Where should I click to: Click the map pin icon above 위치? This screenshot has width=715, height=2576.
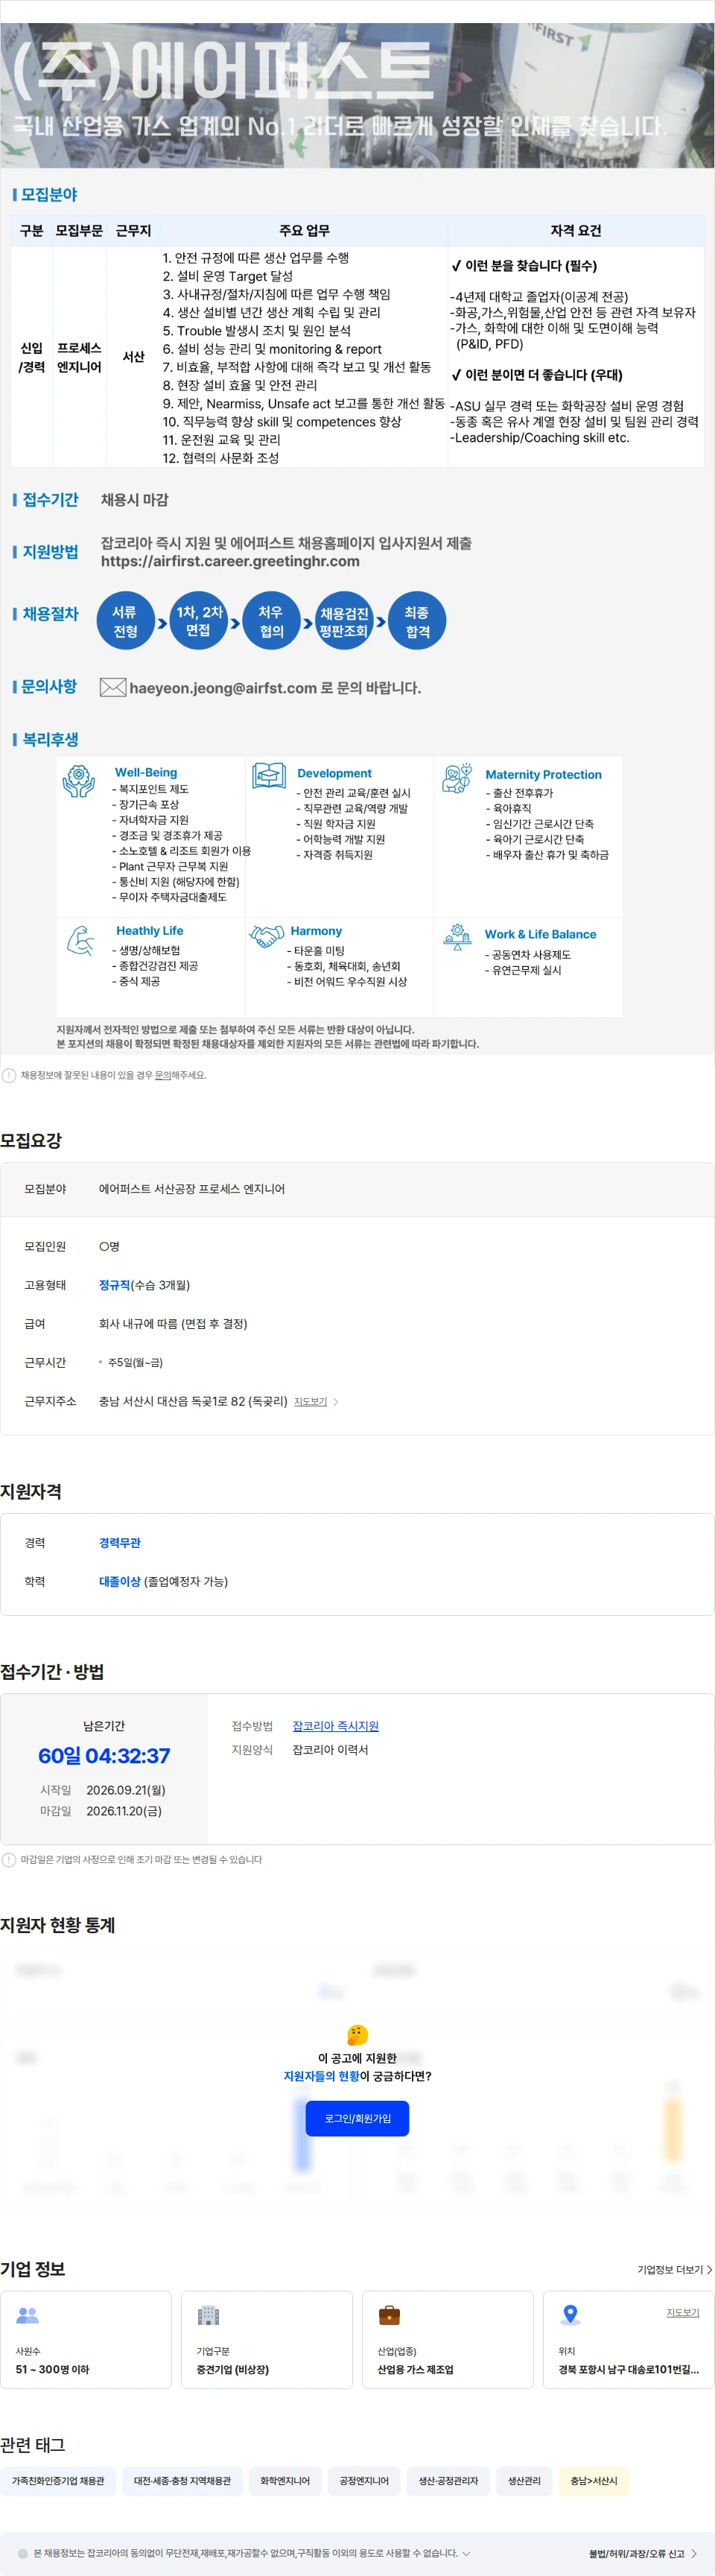(570, 2314)
